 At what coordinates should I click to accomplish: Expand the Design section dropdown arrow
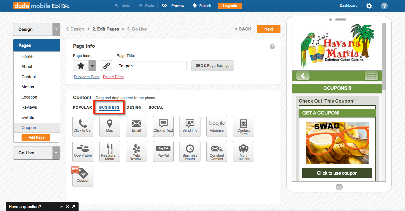pos(56,29)
